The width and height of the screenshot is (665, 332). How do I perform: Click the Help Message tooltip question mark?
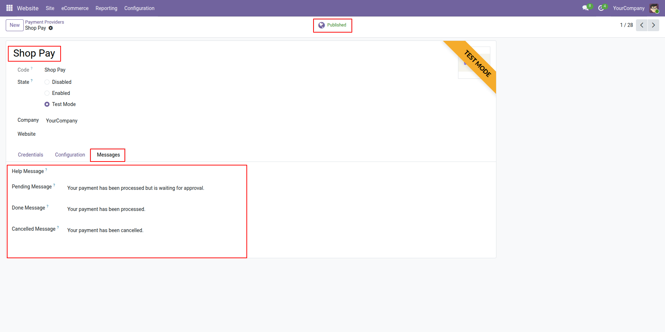click(46, 169)
